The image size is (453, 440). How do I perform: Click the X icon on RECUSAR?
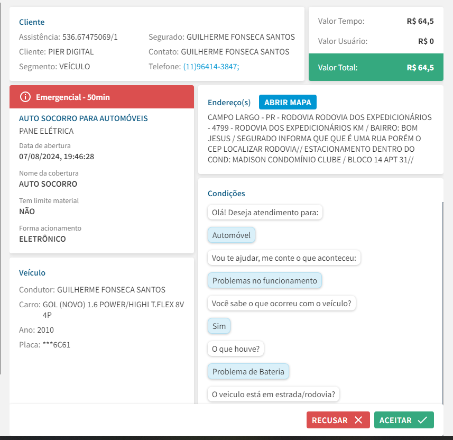pos(358,420)
